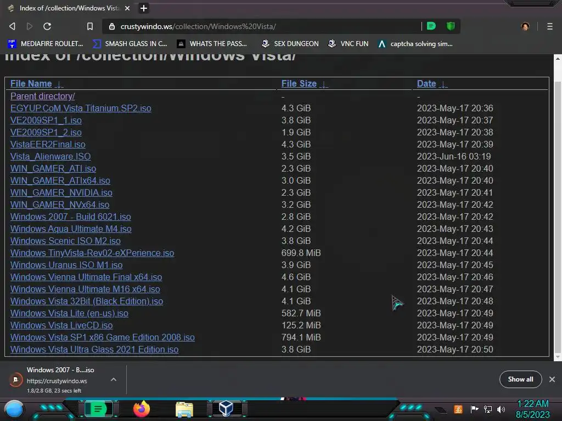Viewport: 562px width, 421px height.
Task: Open File Explorer from the taskbar
Action: (x=184, y=409)
